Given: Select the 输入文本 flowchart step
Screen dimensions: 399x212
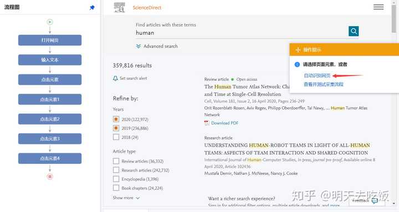Looking at the screenshot, I should click(x=50, y=60).
